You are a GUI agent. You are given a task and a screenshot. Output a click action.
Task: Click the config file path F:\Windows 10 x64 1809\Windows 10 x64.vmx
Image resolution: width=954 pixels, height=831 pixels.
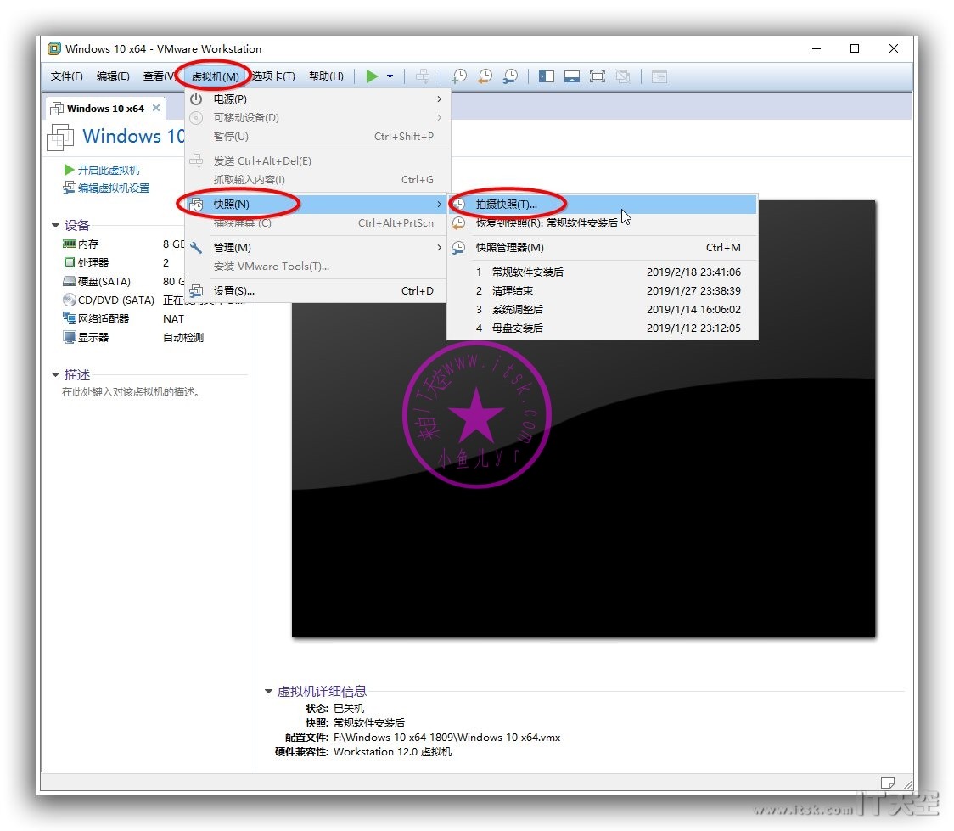(x=446, y=738)
